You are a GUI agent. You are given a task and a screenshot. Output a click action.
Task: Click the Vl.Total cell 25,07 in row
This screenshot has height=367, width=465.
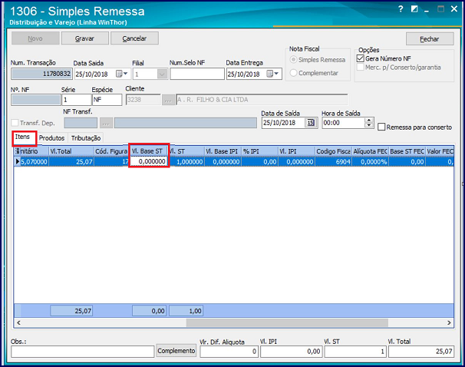[x=71, y=162]
